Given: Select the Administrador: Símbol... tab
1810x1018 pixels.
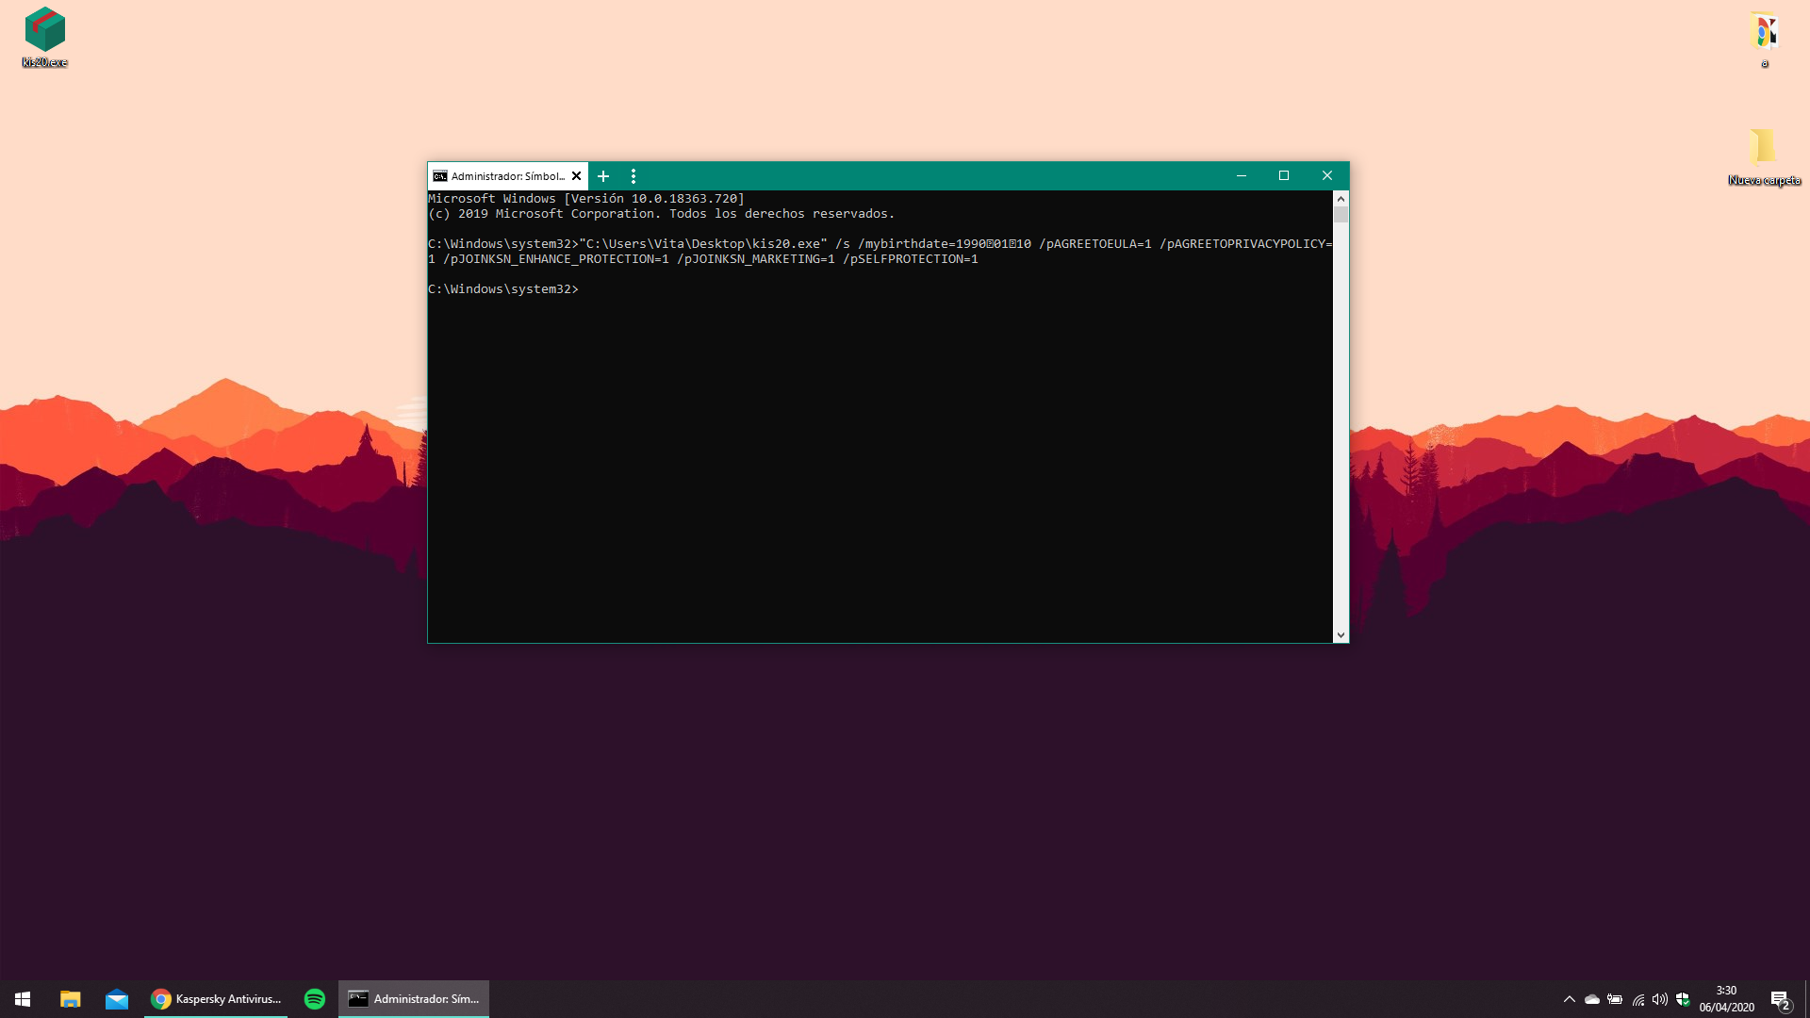Looking at the screenshot, I should tap(500, 176).
